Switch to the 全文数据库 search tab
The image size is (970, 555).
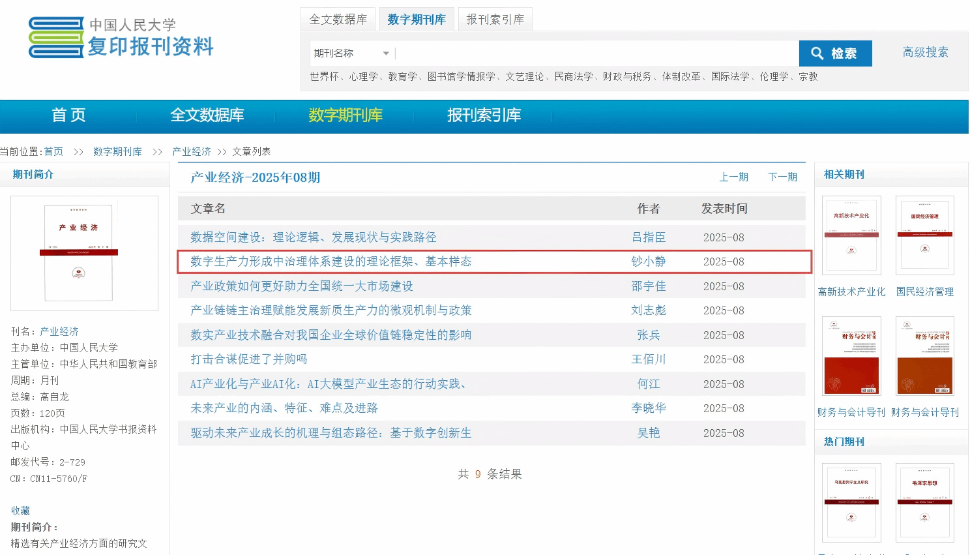coord(338,20)
